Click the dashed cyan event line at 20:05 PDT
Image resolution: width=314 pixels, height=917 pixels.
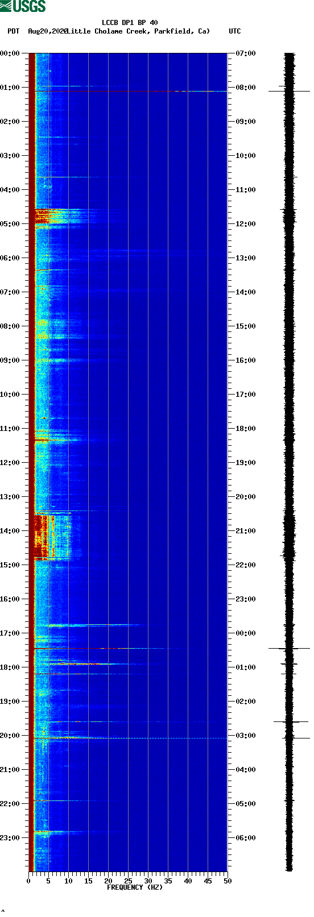pos(131,738)
